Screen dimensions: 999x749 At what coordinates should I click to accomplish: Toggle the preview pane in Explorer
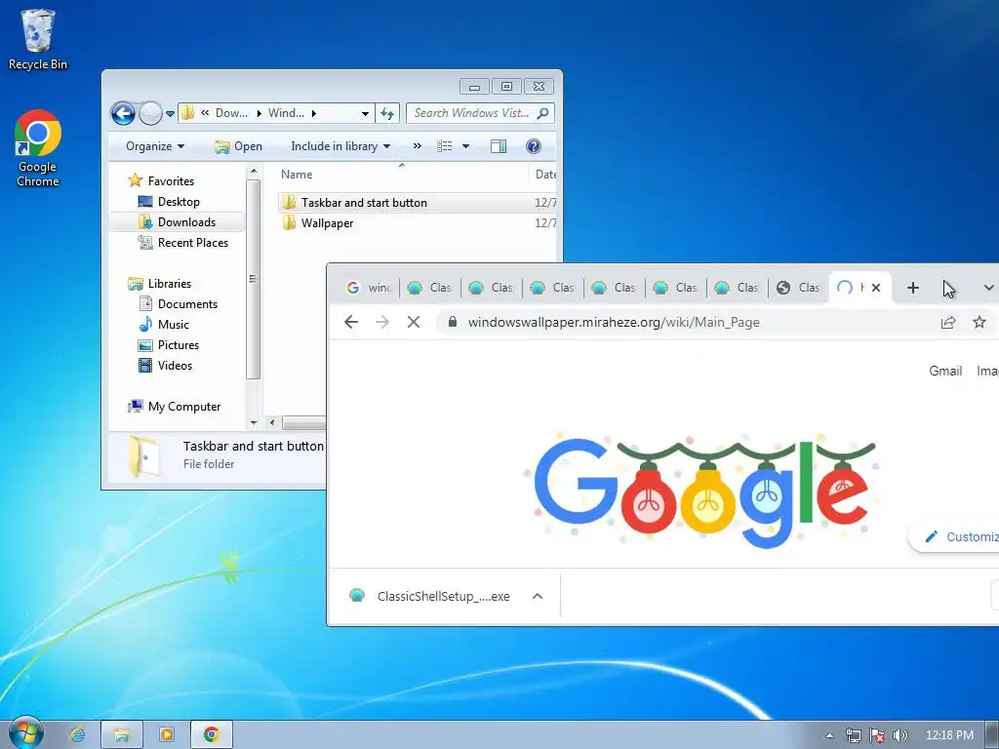pos(499,146)
